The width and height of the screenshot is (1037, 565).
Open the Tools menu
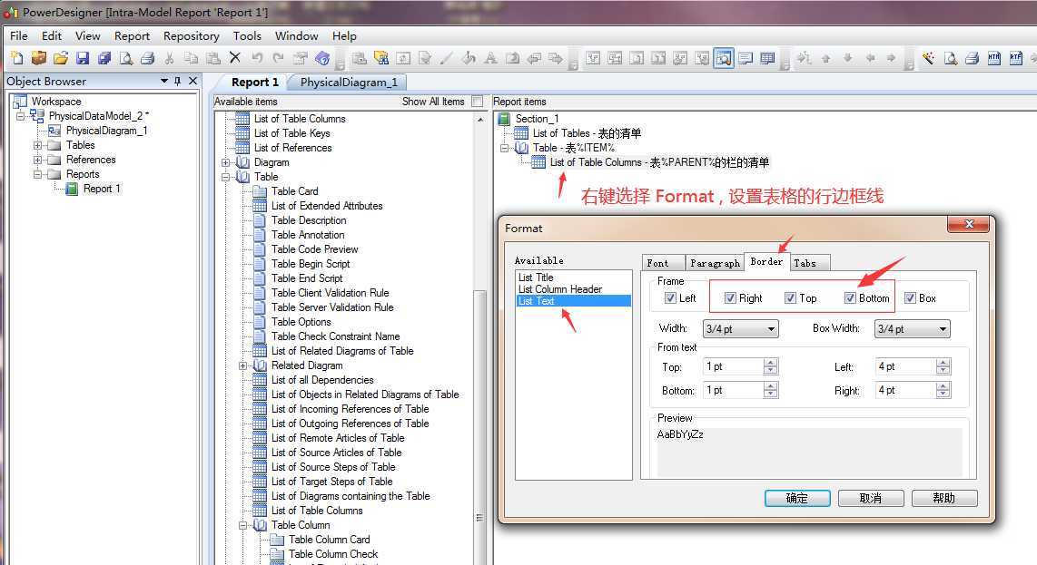pyautogui.click(x=247, y=35)
